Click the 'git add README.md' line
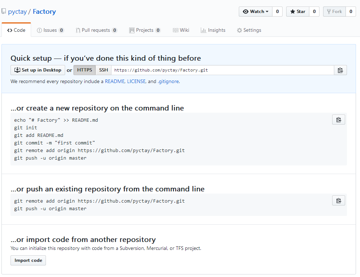Screen dimensions: 360x277 [x=39, y=135]
